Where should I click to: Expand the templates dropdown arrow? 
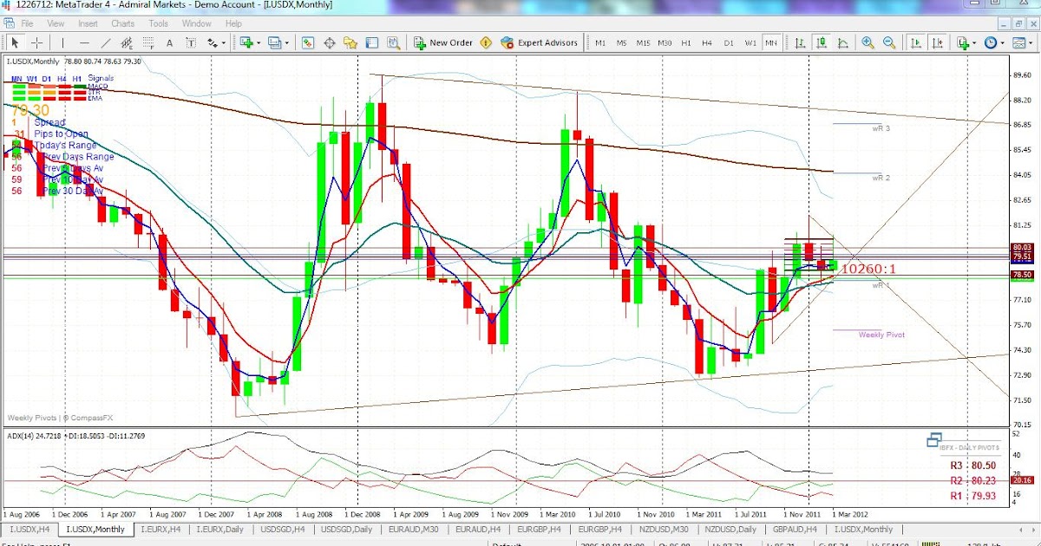click(x=1032, y=42)
